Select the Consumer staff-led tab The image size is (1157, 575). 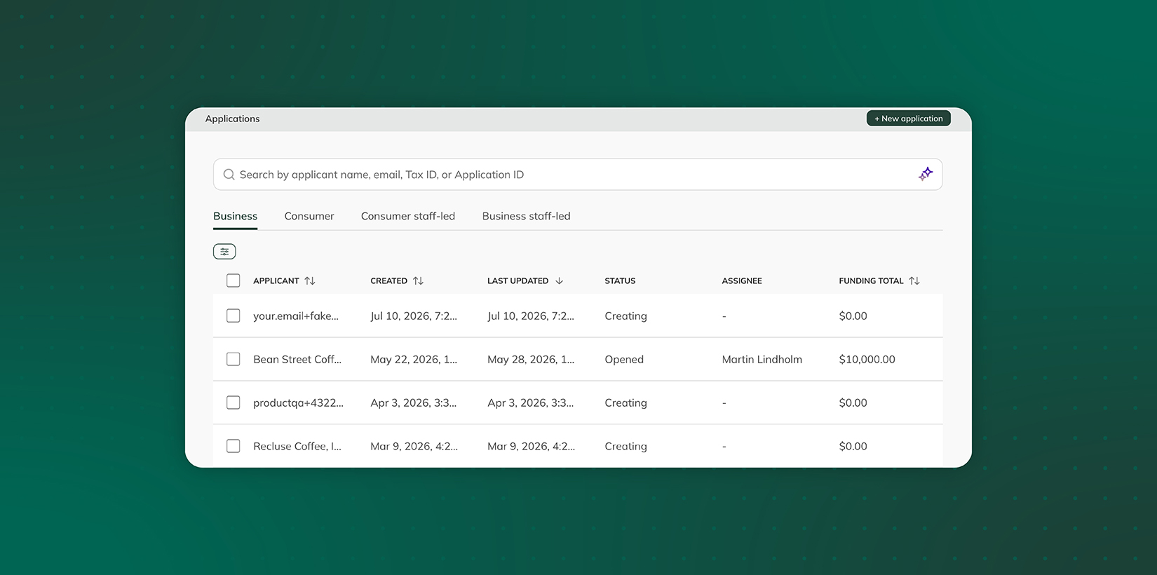pos(408,216)
